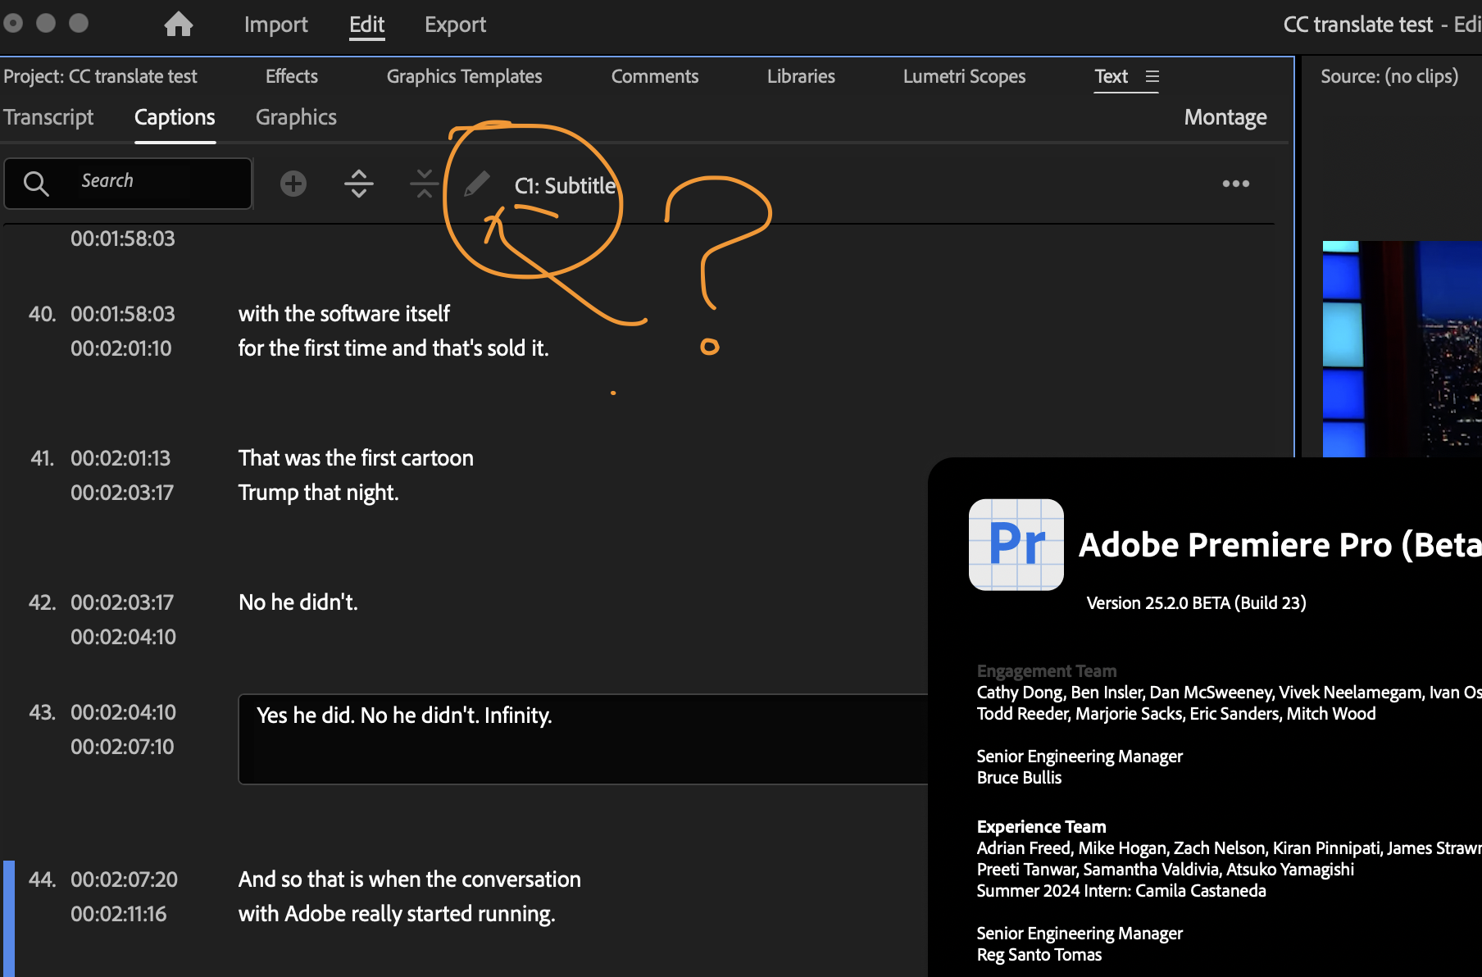The width and height of the screenshot is (1482, 977).
Task: Open the ellipsis options menu in Captions panel
Action: pos(1235,183)
